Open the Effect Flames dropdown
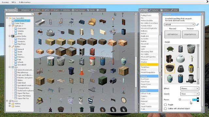Image resolution: width=209 pixels, height=117 pixels. click(x=189, y=88)
